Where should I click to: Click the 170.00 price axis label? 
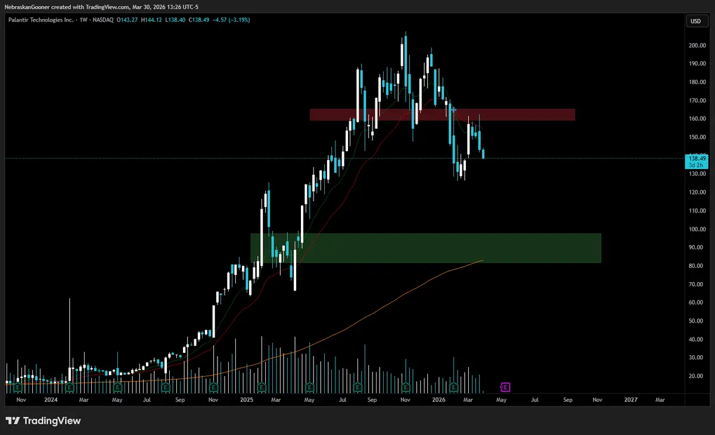coord(697,101)
